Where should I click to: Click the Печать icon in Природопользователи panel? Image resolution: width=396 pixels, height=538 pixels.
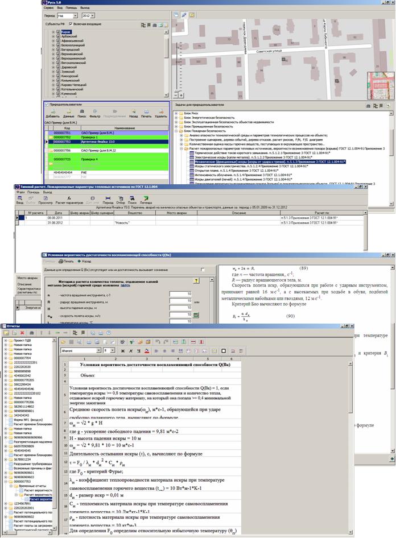pyautogui.click(x=146, y=114)
